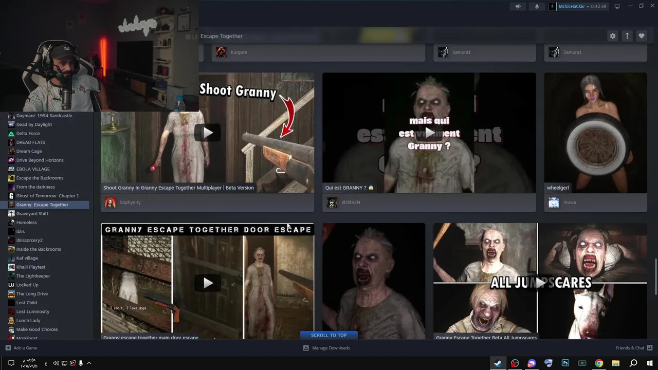Click the tray microphone icon
The width and height of the screenshot is (658, 370).
pos(81,363)
